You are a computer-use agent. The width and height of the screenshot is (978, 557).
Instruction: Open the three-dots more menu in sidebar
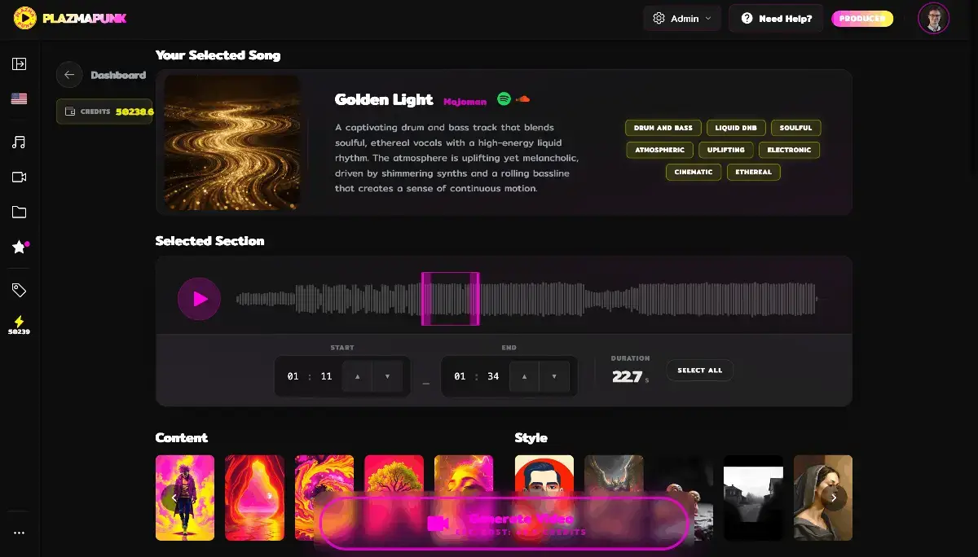click(x=19, y=533)
